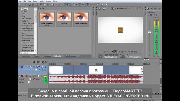Image resolution: width=180 pixels, height=101 pixels.
Task: Open Event Pan/Crop on the last clip
Action: pos(142,69)
